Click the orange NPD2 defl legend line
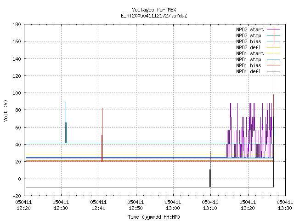The image size is (294, 221). pyautogui.click(x=274, y=47)
